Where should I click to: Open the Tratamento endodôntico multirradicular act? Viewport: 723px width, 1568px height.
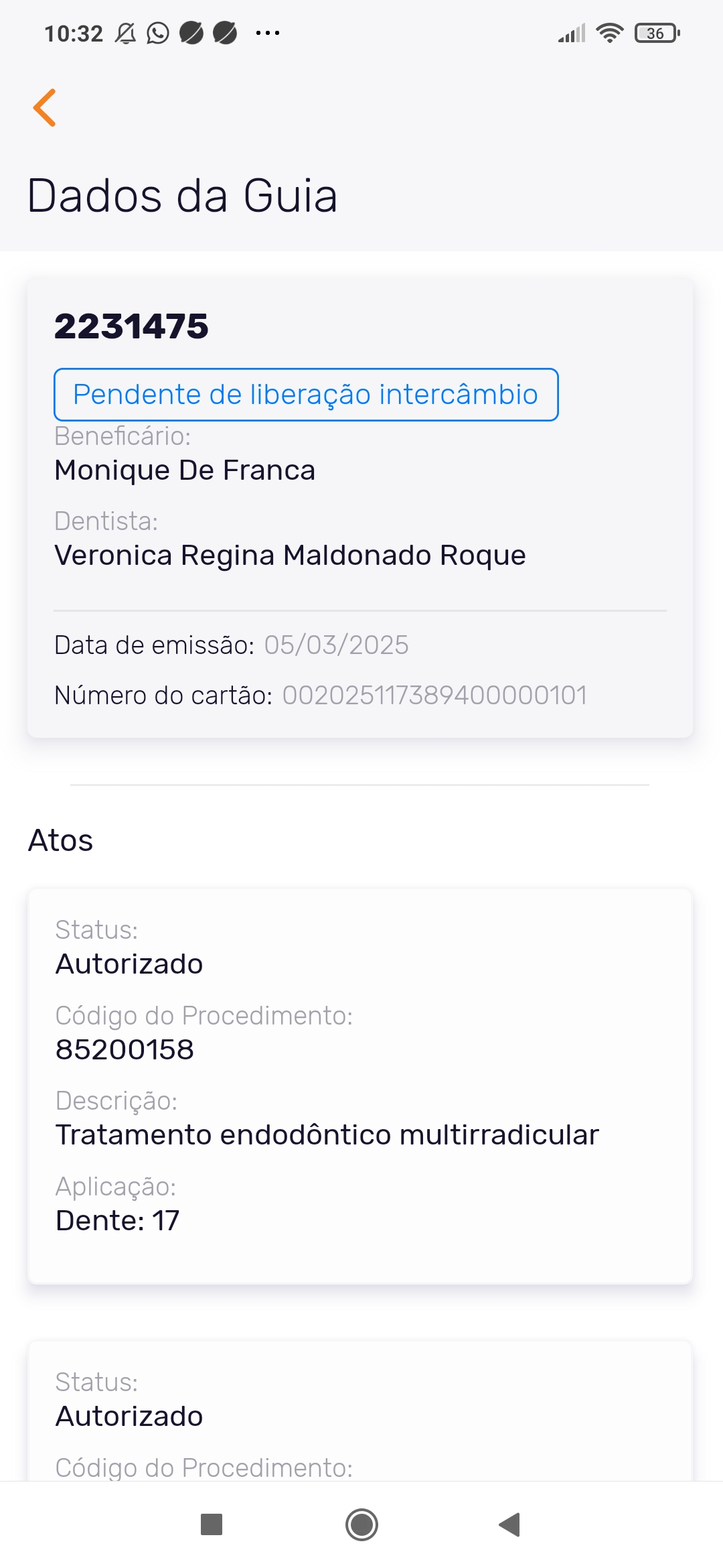327,1134
